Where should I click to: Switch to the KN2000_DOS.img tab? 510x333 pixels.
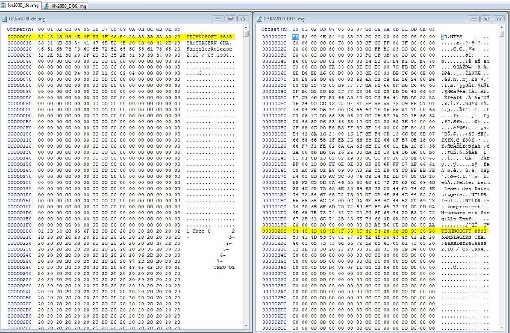pos(65,6)
